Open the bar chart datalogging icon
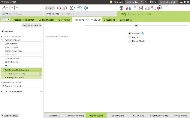The height and width of the screenshot is (118, 190). (147, 8)
